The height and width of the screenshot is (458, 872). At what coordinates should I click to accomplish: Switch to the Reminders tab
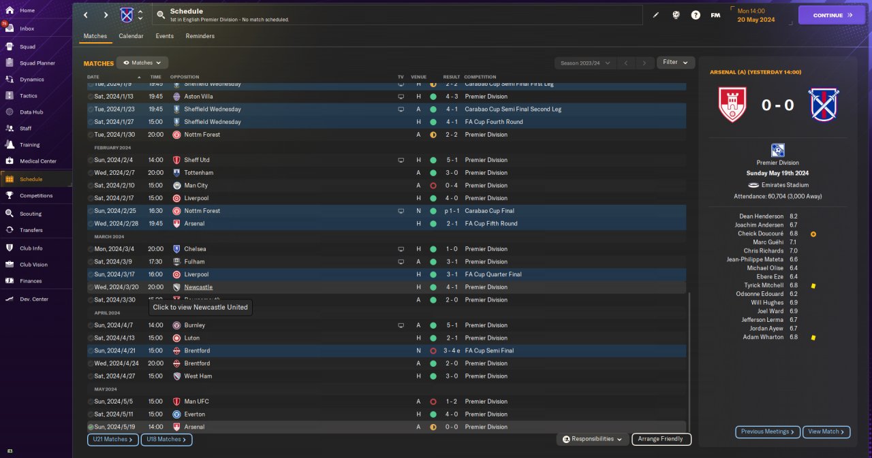point(200,36)
